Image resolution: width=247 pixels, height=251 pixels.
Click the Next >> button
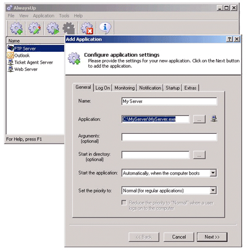[212, 237]
